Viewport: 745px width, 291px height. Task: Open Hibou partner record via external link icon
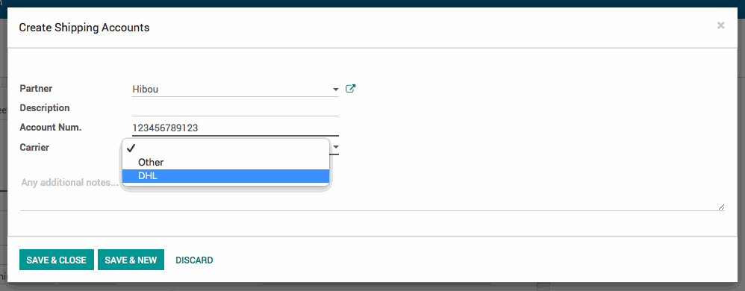tap(351, 88)
